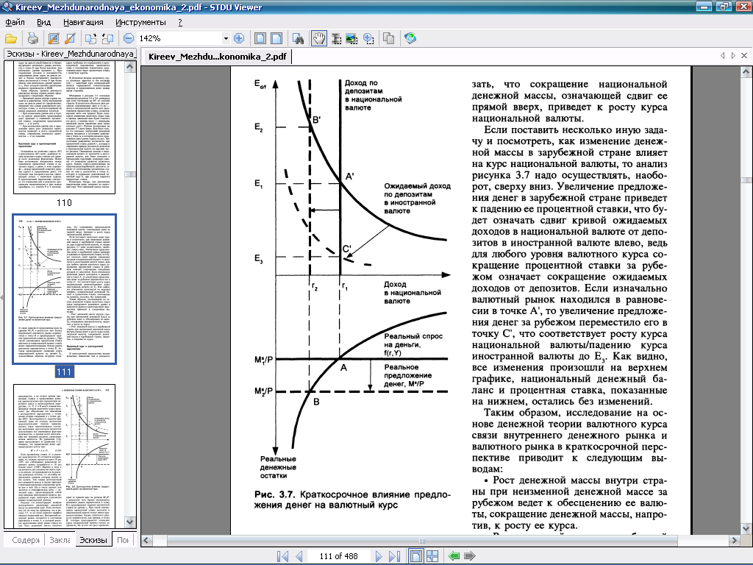Click thumbnails panel scroll down arrow
This screenshot has height=565, width=753.
[130, 522]
